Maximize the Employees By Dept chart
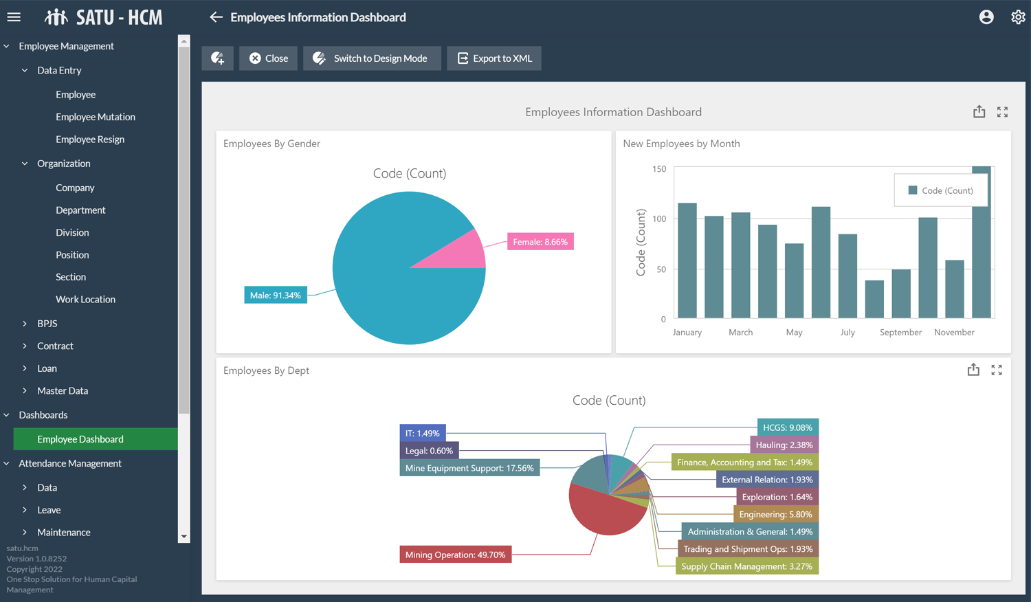 click(x=997, y=370)
